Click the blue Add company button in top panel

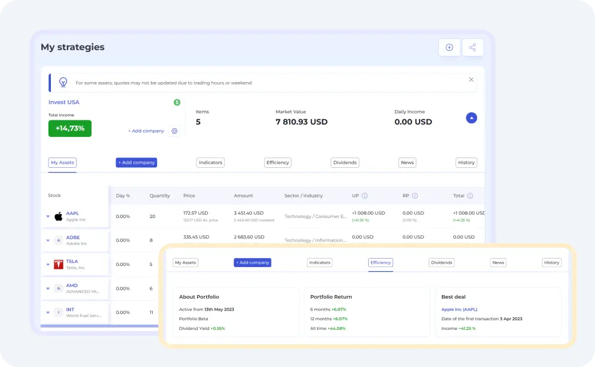tap(136, 163)
